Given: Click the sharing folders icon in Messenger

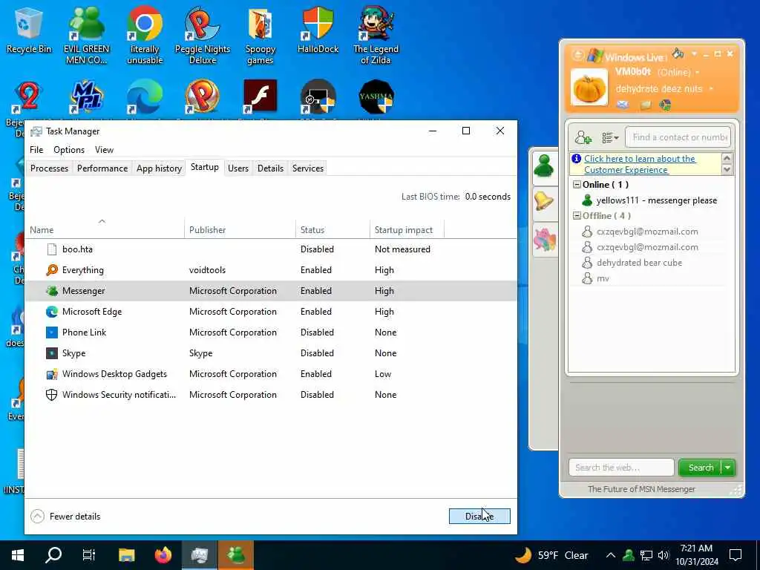Looking at the screenshot, I should coord(646,105).
